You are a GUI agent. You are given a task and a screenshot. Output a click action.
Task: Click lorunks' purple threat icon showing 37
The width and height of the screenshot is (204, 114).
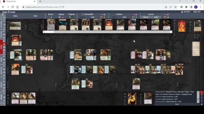click(x=165, y=15)
